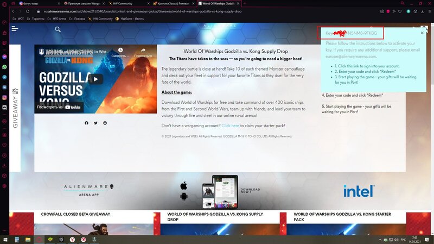Open VK in the Opera sidebar

pyautogui.click(x=4, y=87)
